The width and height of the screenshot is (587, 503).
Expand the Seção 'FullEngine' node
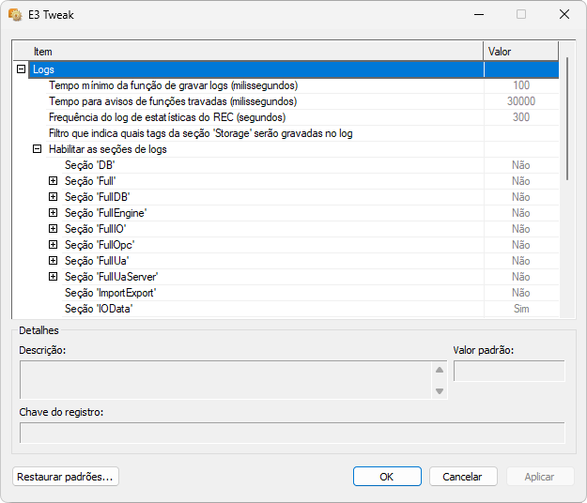[54, 213]
